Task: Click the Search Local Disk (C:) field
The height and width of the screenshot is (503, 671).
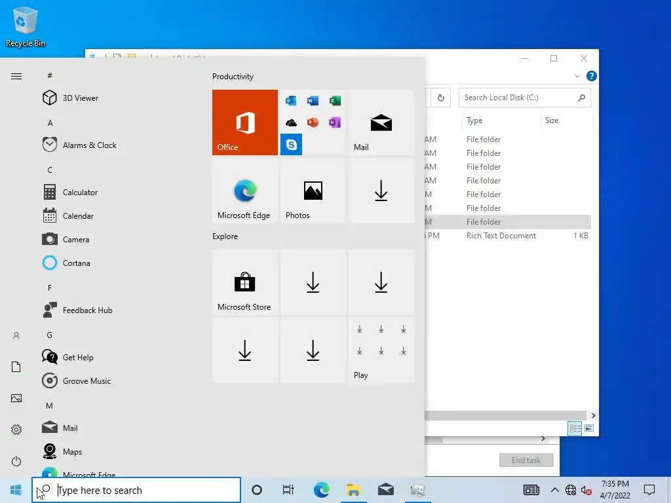Action: [524, 98]
